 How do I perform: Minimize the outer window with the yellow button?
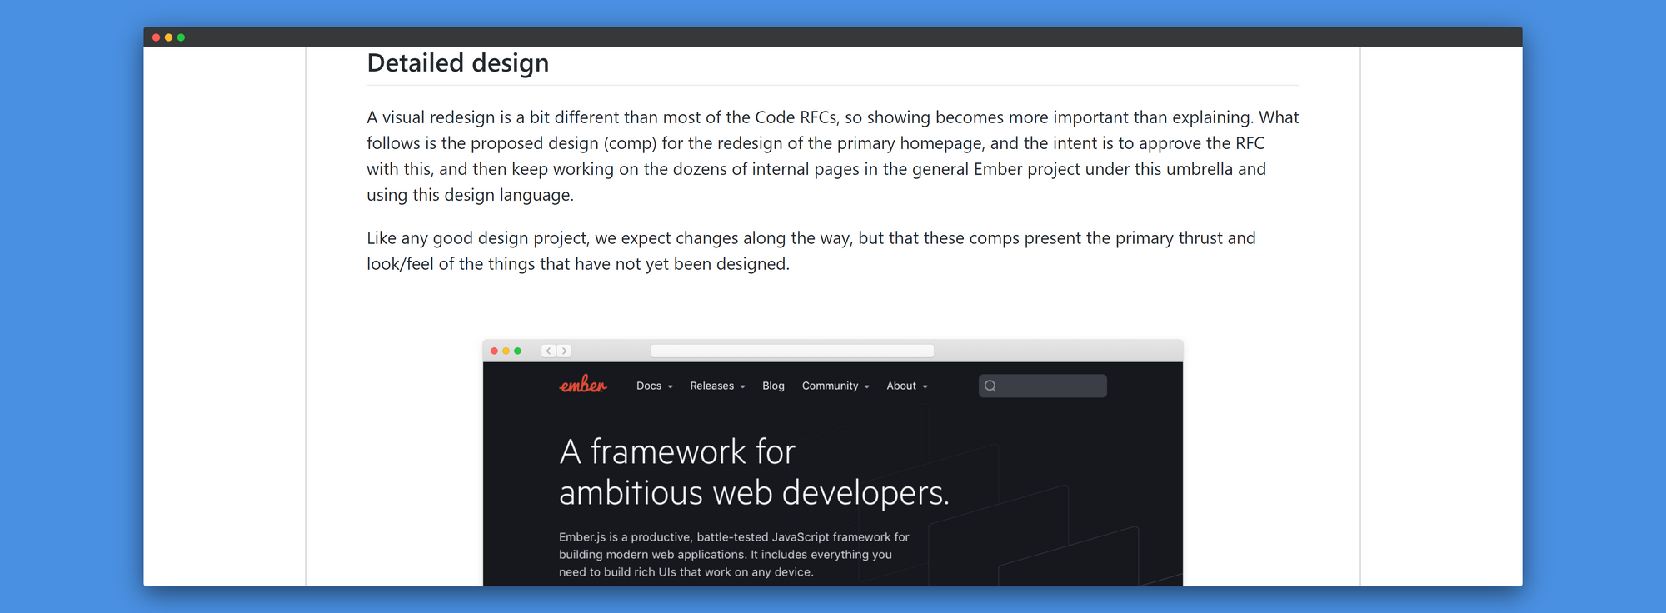168,37
